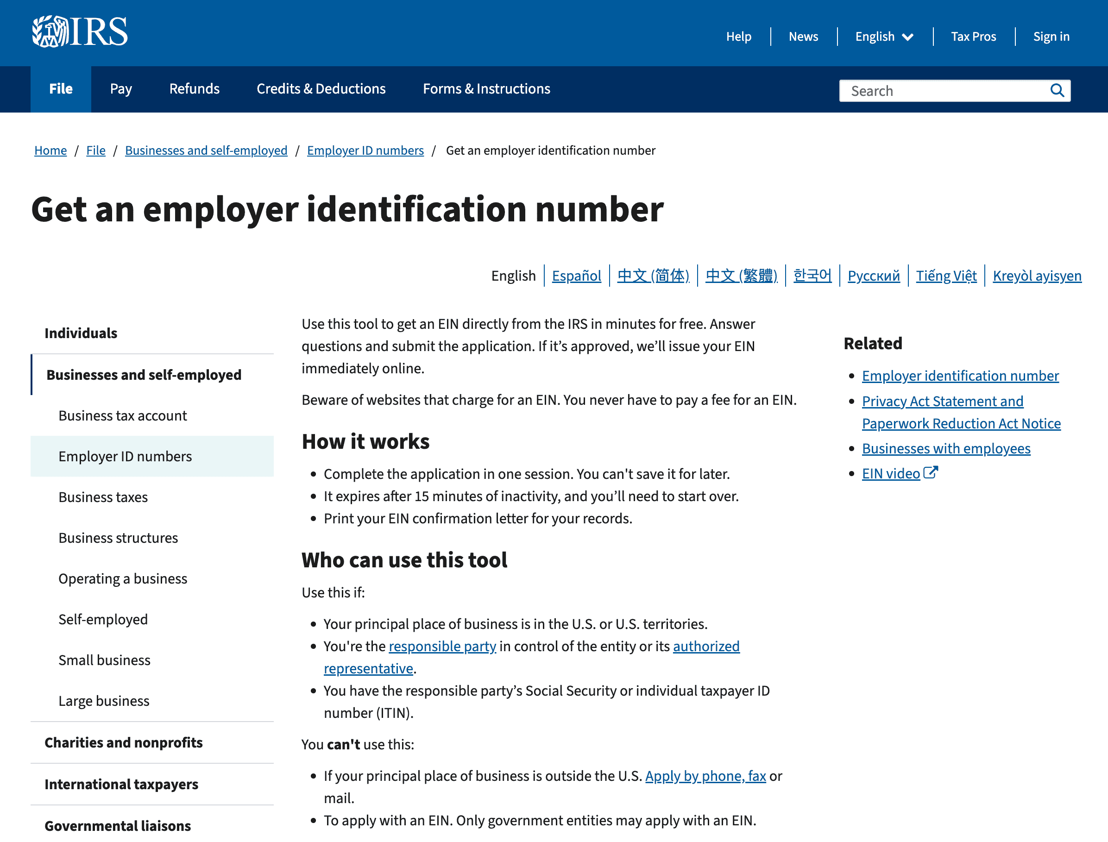This screenshot has height=842, width=1108.
Task: Follow the Apply by phone, fax link
Action: pyautogui.click(x=705, y=776)
